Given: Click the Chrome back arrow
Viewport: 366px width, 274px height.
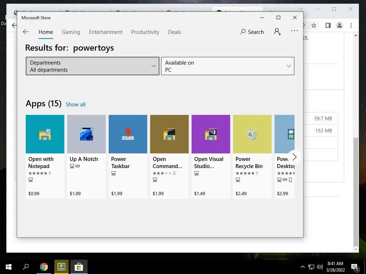Looking at the screenshot, I should (14, 25).
